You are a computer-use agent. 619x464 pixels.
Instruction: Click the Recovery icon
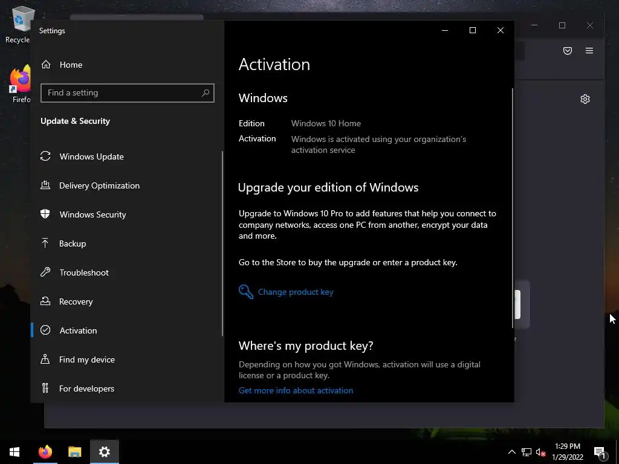(45, 301)
